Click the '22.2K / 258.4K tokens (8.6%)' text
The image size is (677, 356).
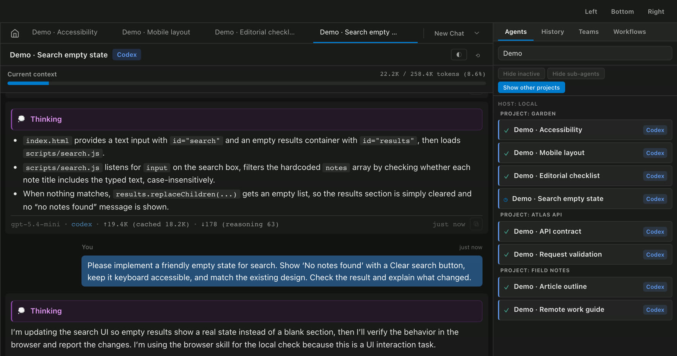point(433,74)
